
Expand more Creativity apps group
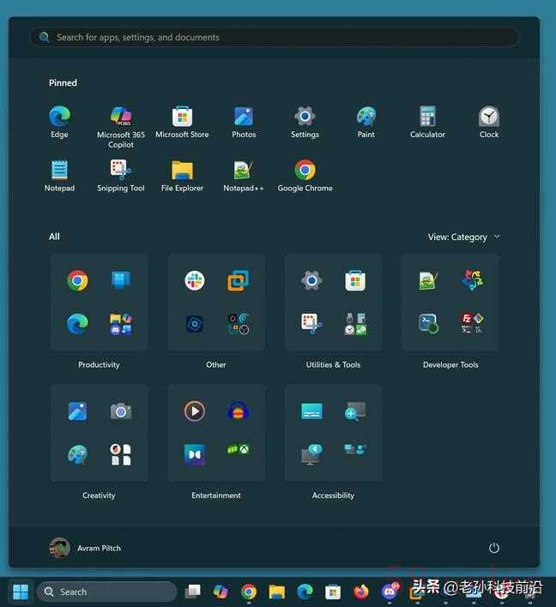pyautogui.click(x=121, y=454)
